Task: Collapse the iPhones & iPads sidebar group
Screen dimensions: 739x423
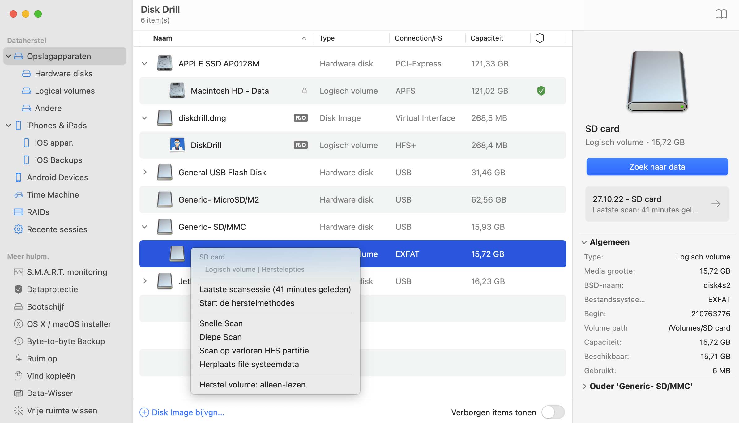Action: click(9, 125)
